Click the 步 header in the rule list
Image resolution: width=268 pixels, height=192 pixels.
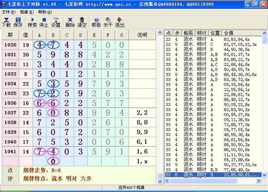click(x=177, y=33)
